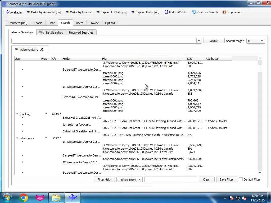The height and width of the screenshot is (203, 271).
Task: Click the results scrollbar down arrow
Action: pos(260,173)
